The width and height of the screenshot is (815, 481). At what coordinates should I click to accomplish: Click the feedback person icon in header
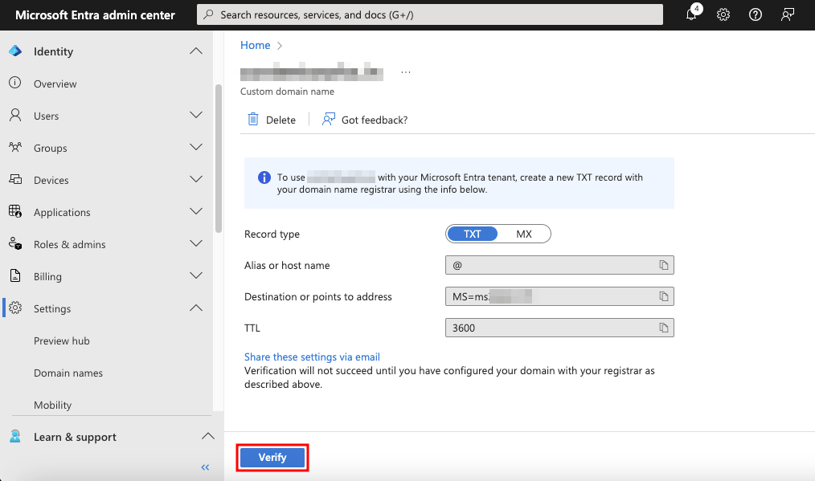(x=788, y=14)
